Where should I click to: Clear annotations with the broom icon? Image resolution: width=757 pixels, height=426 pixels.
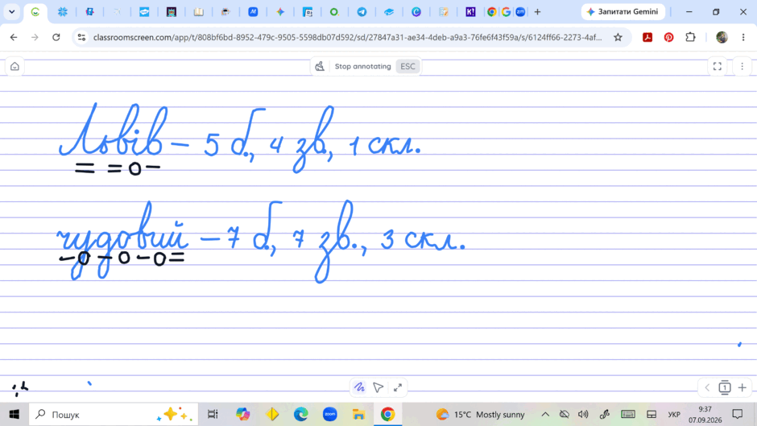(320, 67)
